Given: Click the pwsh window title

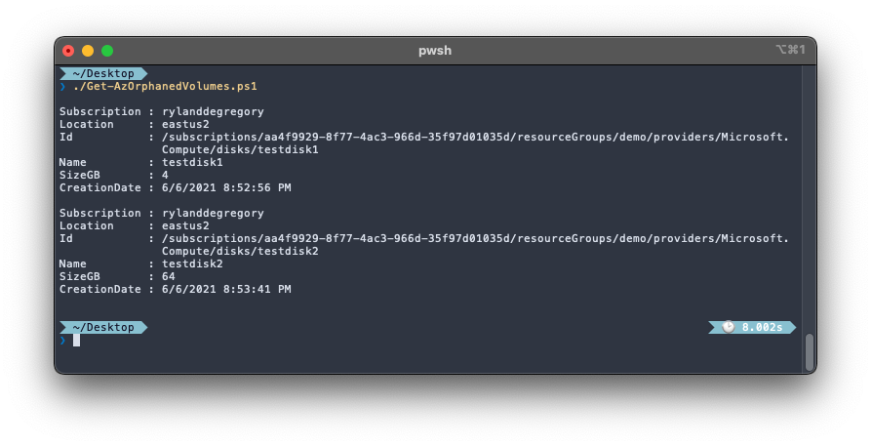Looking at the screenshot, I should 435,51.
